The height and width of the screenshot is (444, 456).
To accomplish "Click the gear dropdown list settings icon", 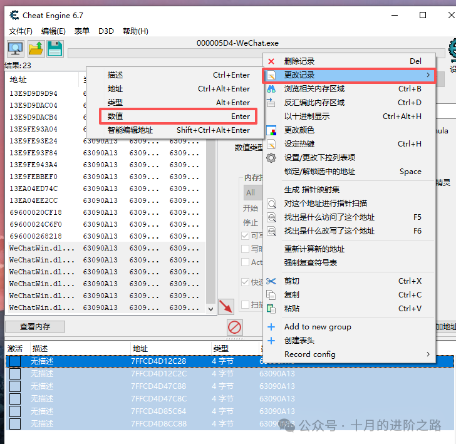I will [271, 158].
